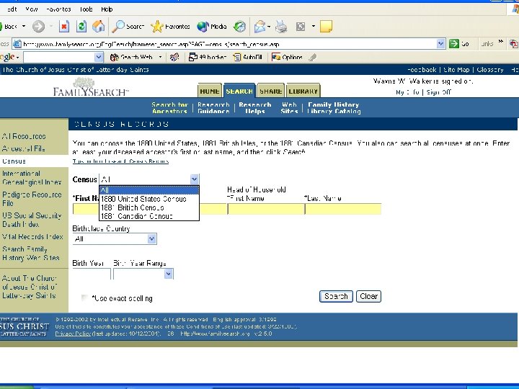This screenshot has height=389, width=519.
Task: Click the Edit page icon in toolbar
Action: pyautogui.click(x=301, y=27)
